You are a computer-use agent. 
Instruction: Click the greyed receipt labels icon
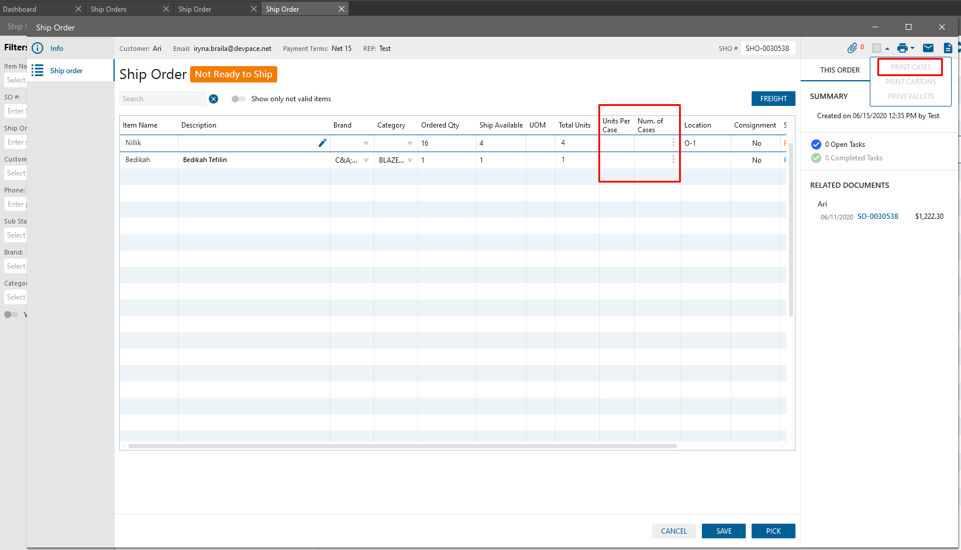pyautogui.click(x=876, y=48)
